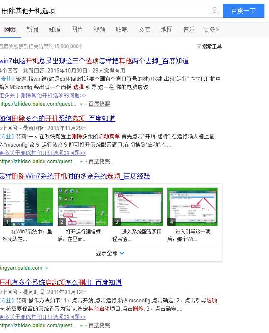Viewport: 269px width, 333px height.
Task: Open step 1 thumbnail 在Win7系统中
Action: (28, 206)
